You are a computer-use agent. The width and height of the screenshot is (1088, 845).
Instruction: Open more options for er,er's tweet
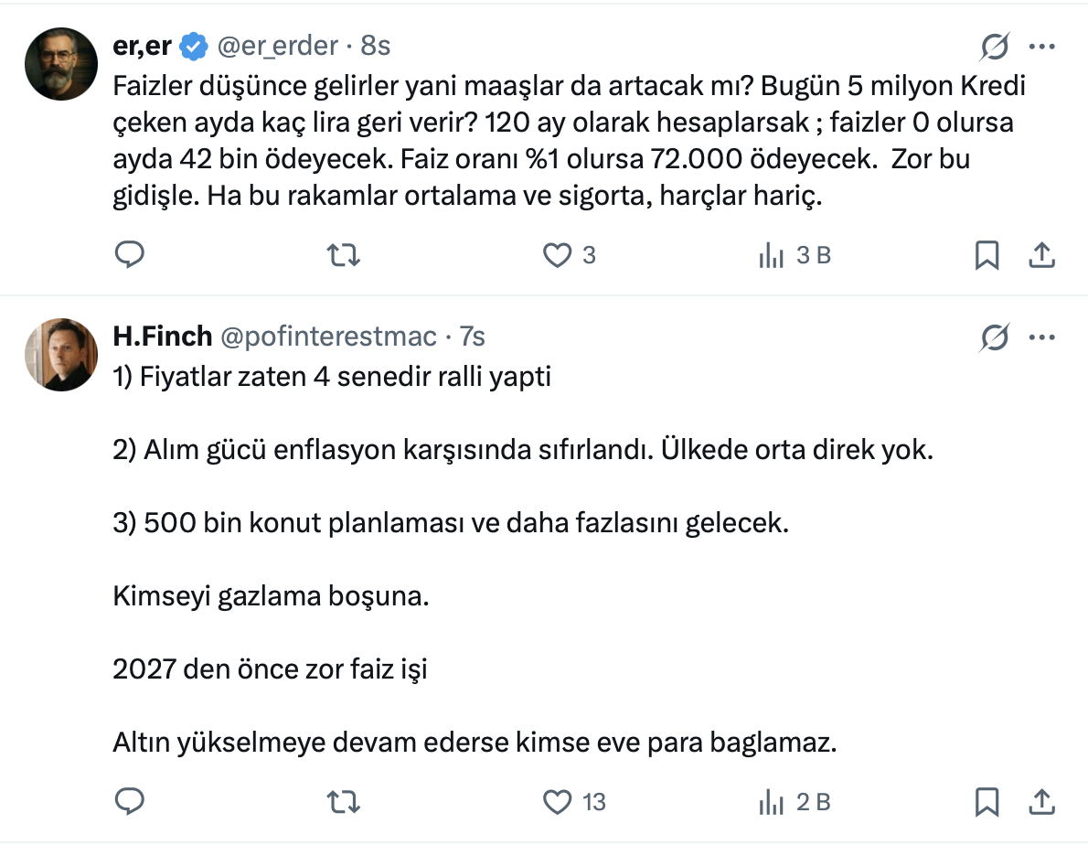[1042, 47]
